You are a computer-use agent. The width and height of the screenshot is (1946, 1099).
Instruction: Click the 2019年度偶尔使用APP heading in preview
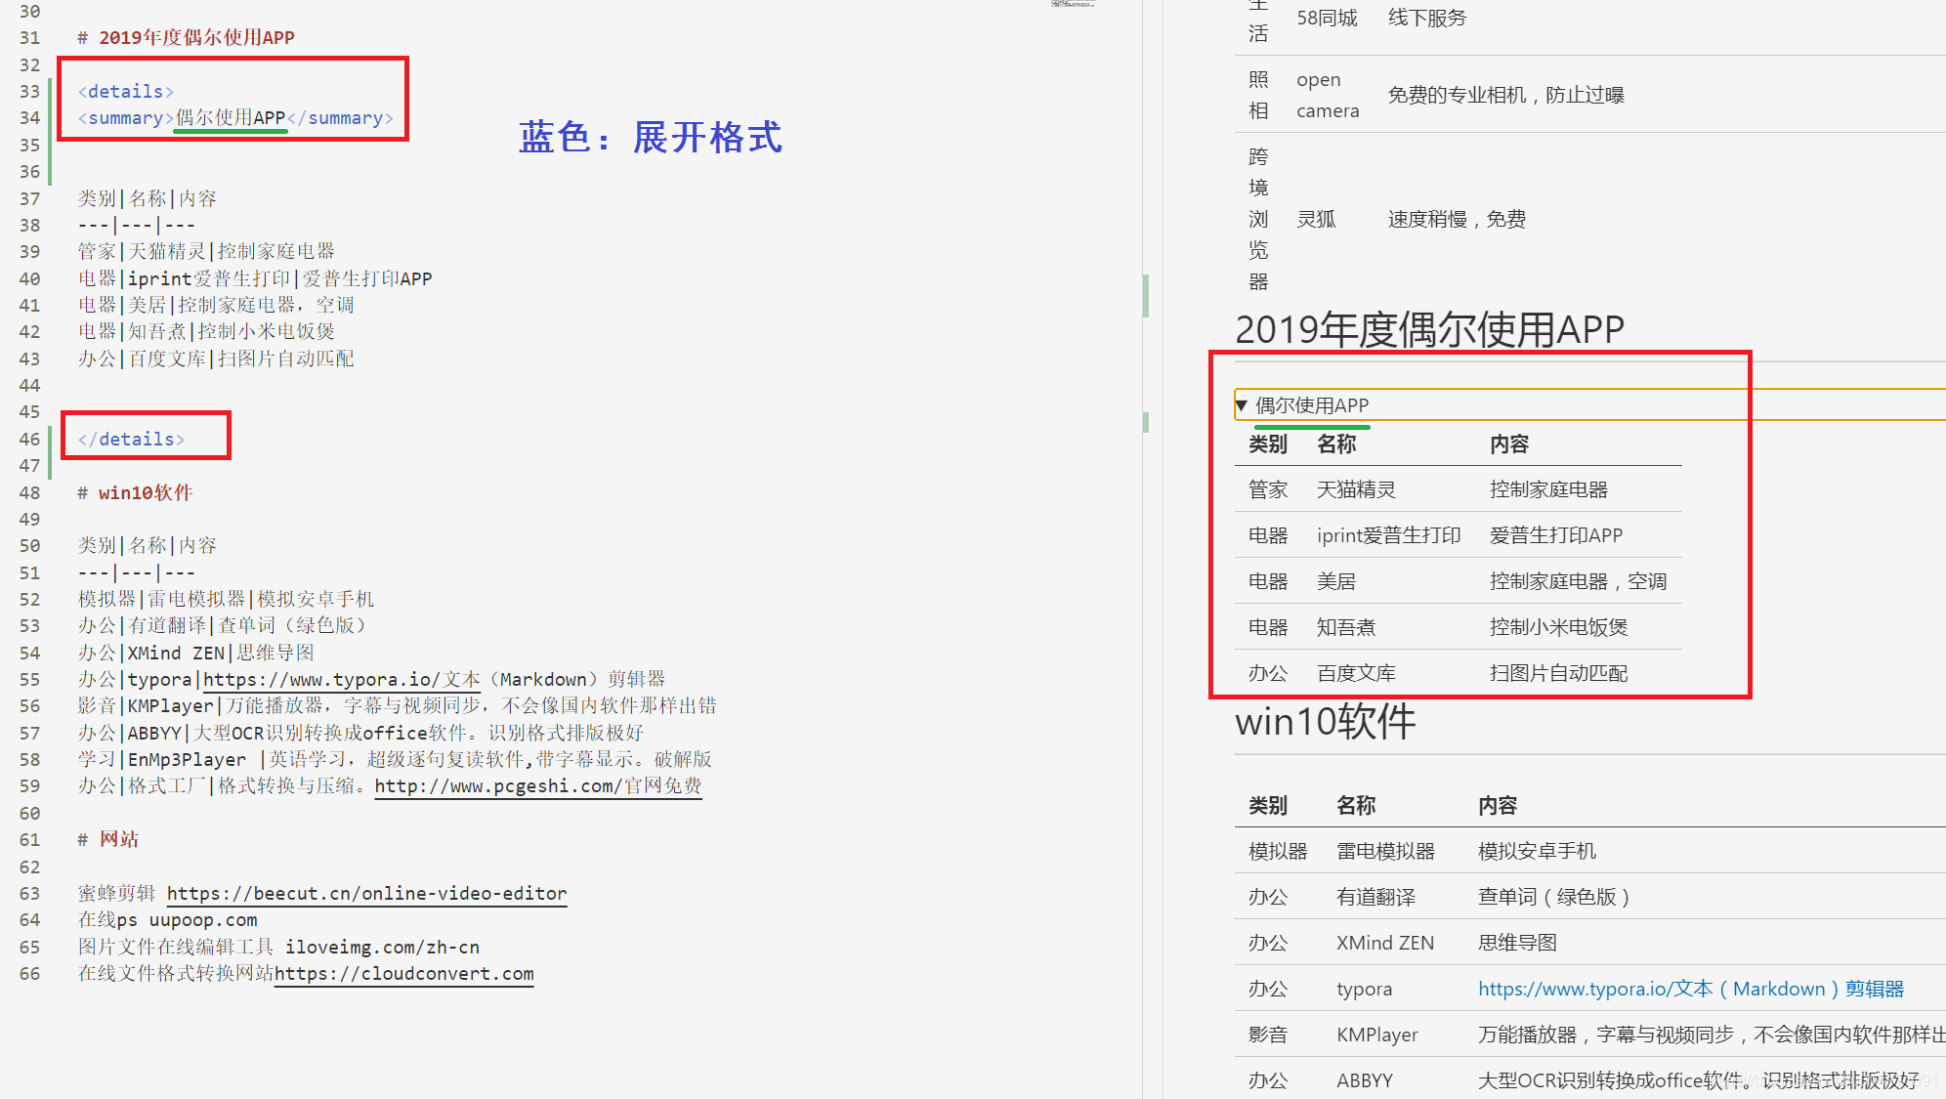coord(1429,330)
